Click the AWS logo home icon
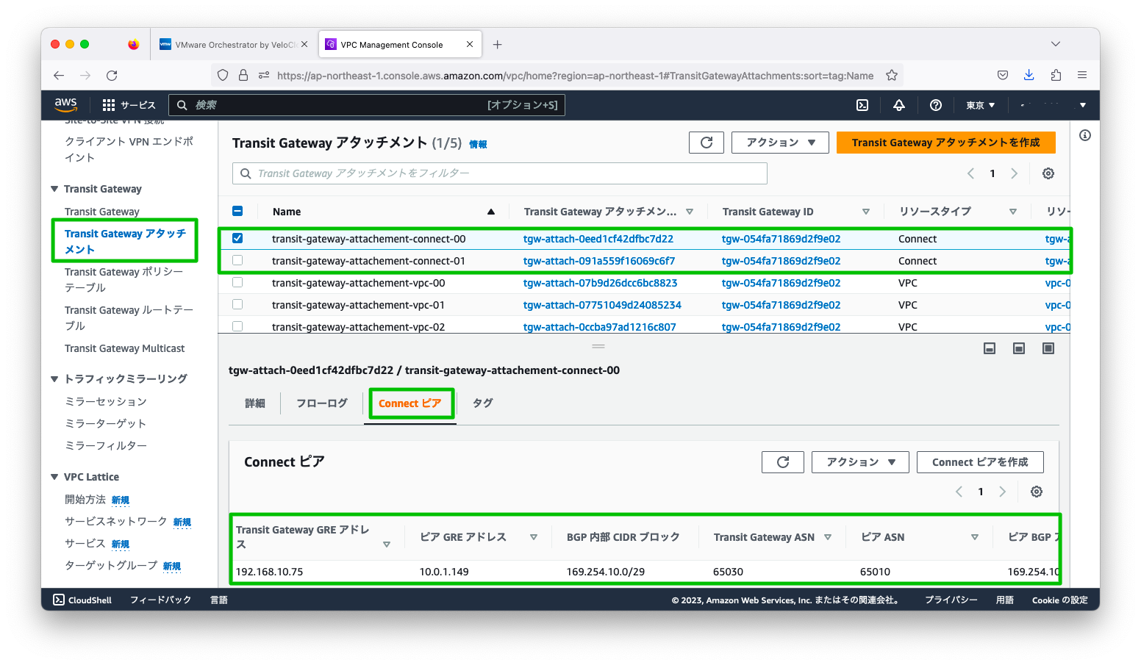Image resolution: width=1141 pixels, height=665 pixels. 65,104
